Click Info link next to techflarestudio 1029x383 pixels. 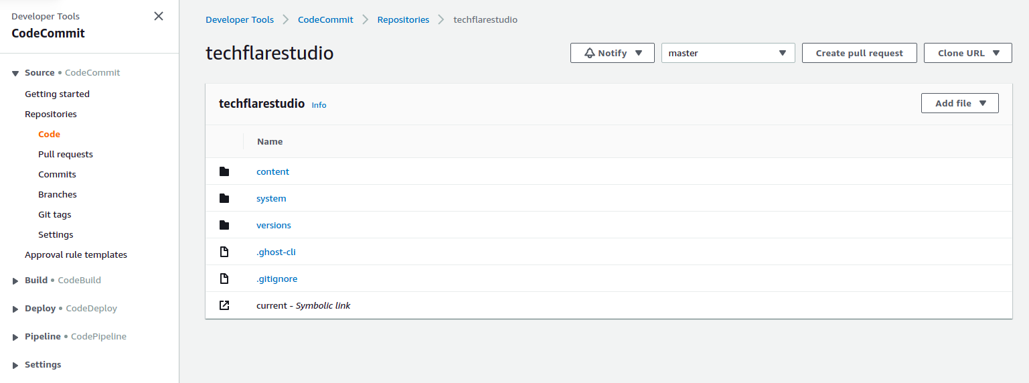(319, 105)
